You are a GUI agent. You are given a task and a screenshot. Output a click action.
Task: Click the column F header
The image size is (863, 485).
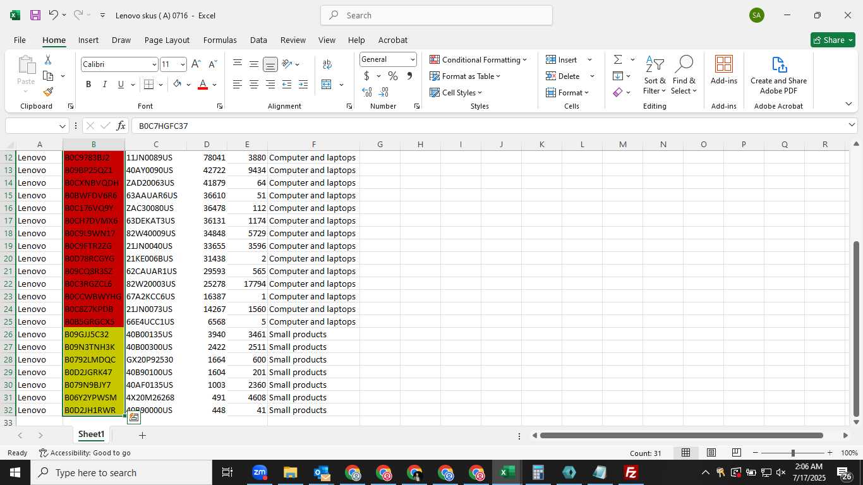coord(313,145)
